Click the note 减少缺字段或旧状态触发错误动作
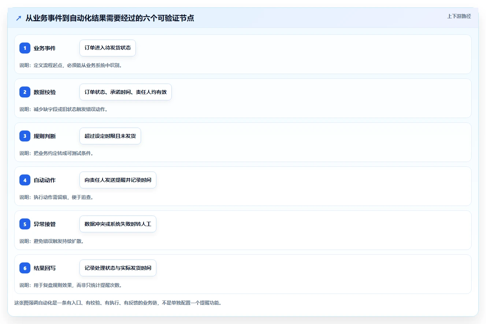 click(64, 109)
